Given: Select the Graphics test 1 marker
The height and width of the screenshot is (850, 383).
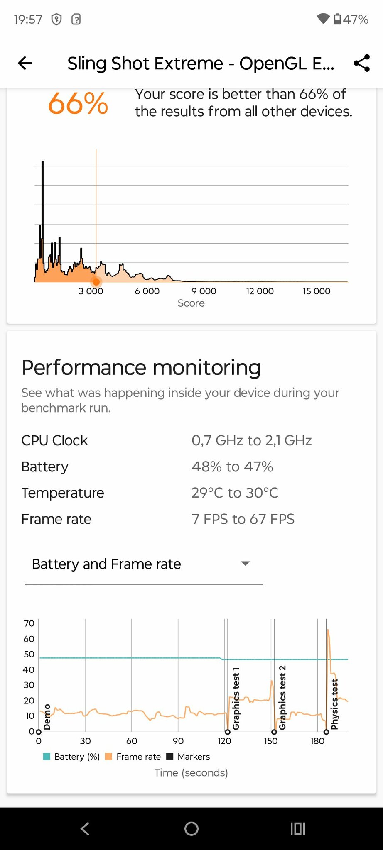Looking at the screenshot, I should pos(236,698).
